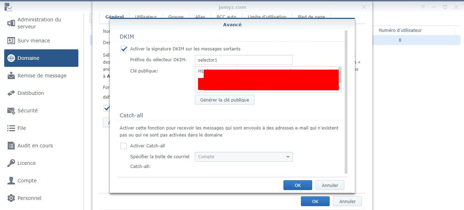Enable the Activer Catch-all checkbox
Image resolution: width=464 pixels, height=210 pixels.
(x=124, y=146)
